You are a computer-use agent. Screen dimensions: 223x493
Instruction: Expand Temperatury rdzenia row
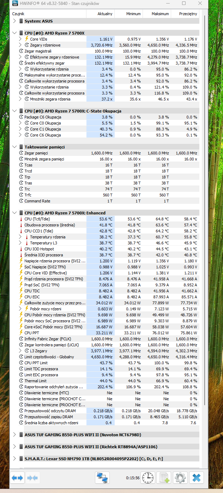[x=20, y=237]
